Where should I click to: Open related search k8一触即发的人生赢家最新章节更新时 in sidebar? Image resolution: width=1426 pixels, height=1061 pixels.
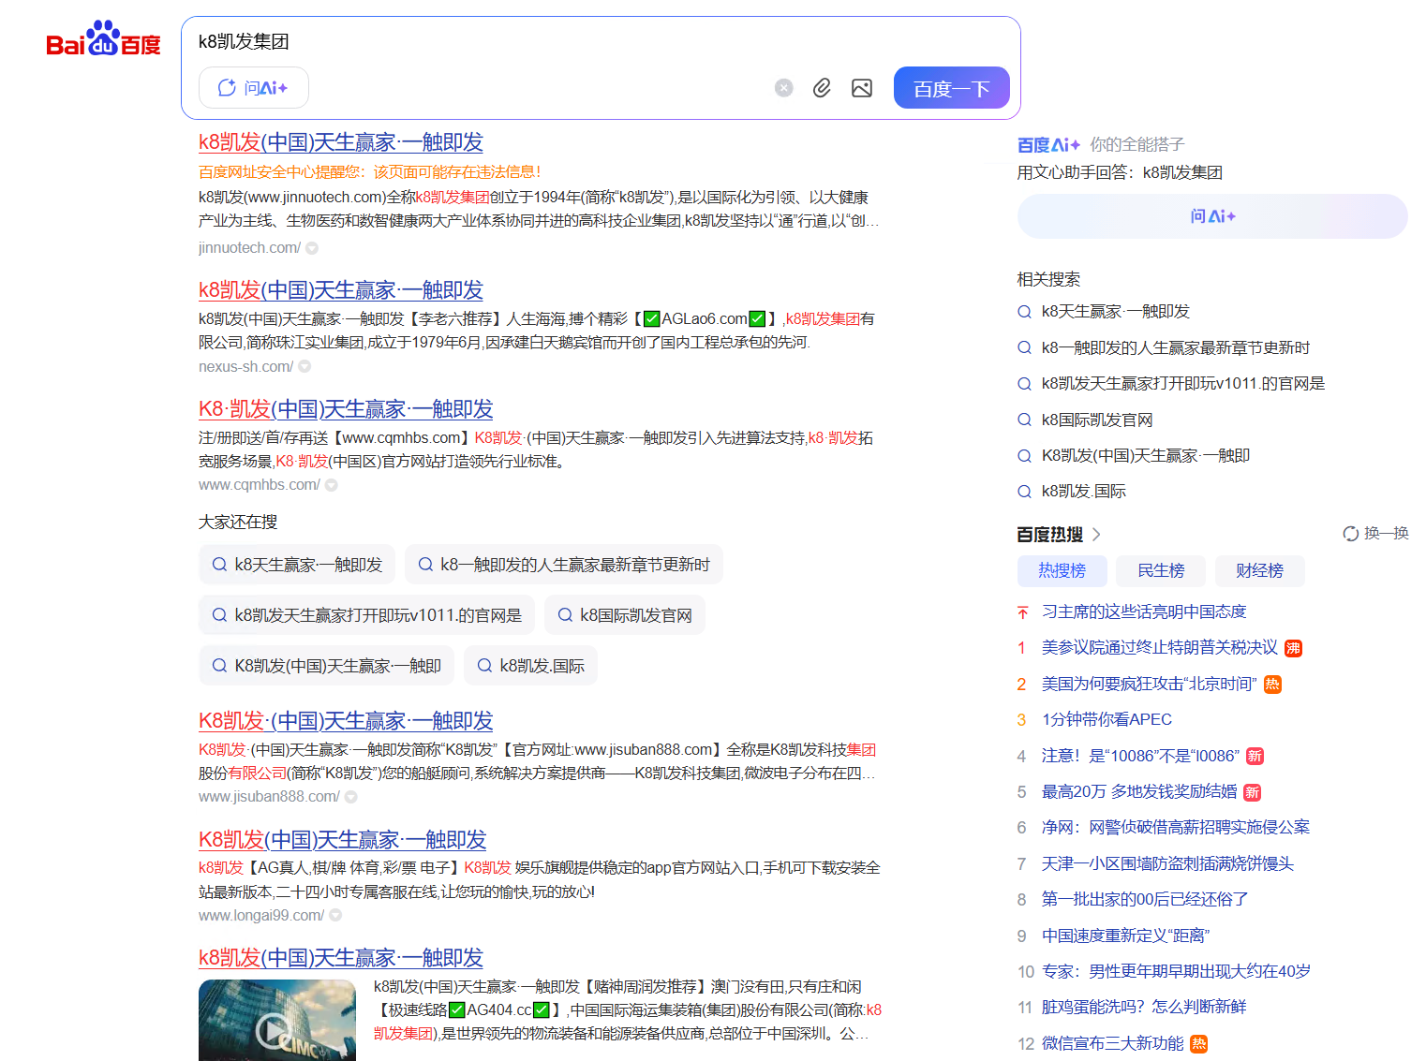tap(1175, 348)
